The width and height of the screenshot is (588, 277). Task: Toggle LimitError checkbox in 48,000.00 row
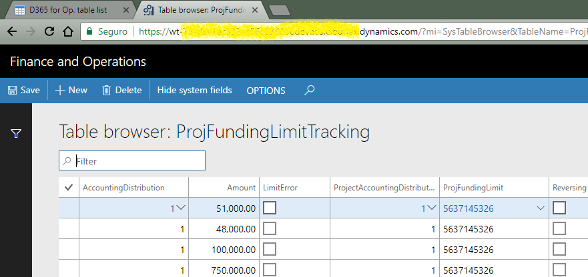pyautogui.click(x=270, y=229)
